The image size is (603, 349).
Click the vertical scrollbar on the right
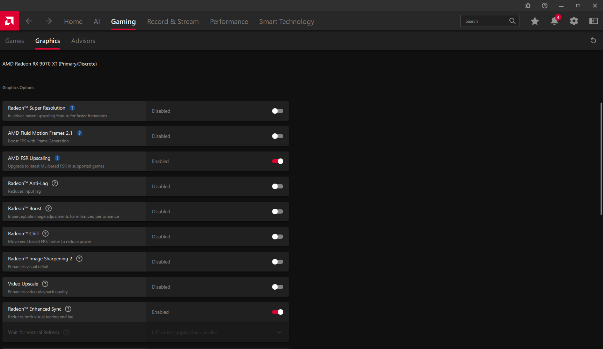pyautogui.click(x=601, y=159)
